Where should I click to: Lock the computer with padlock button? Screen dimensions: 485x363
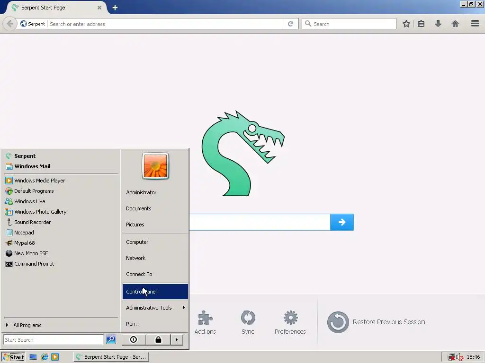(x=158, y=339)
